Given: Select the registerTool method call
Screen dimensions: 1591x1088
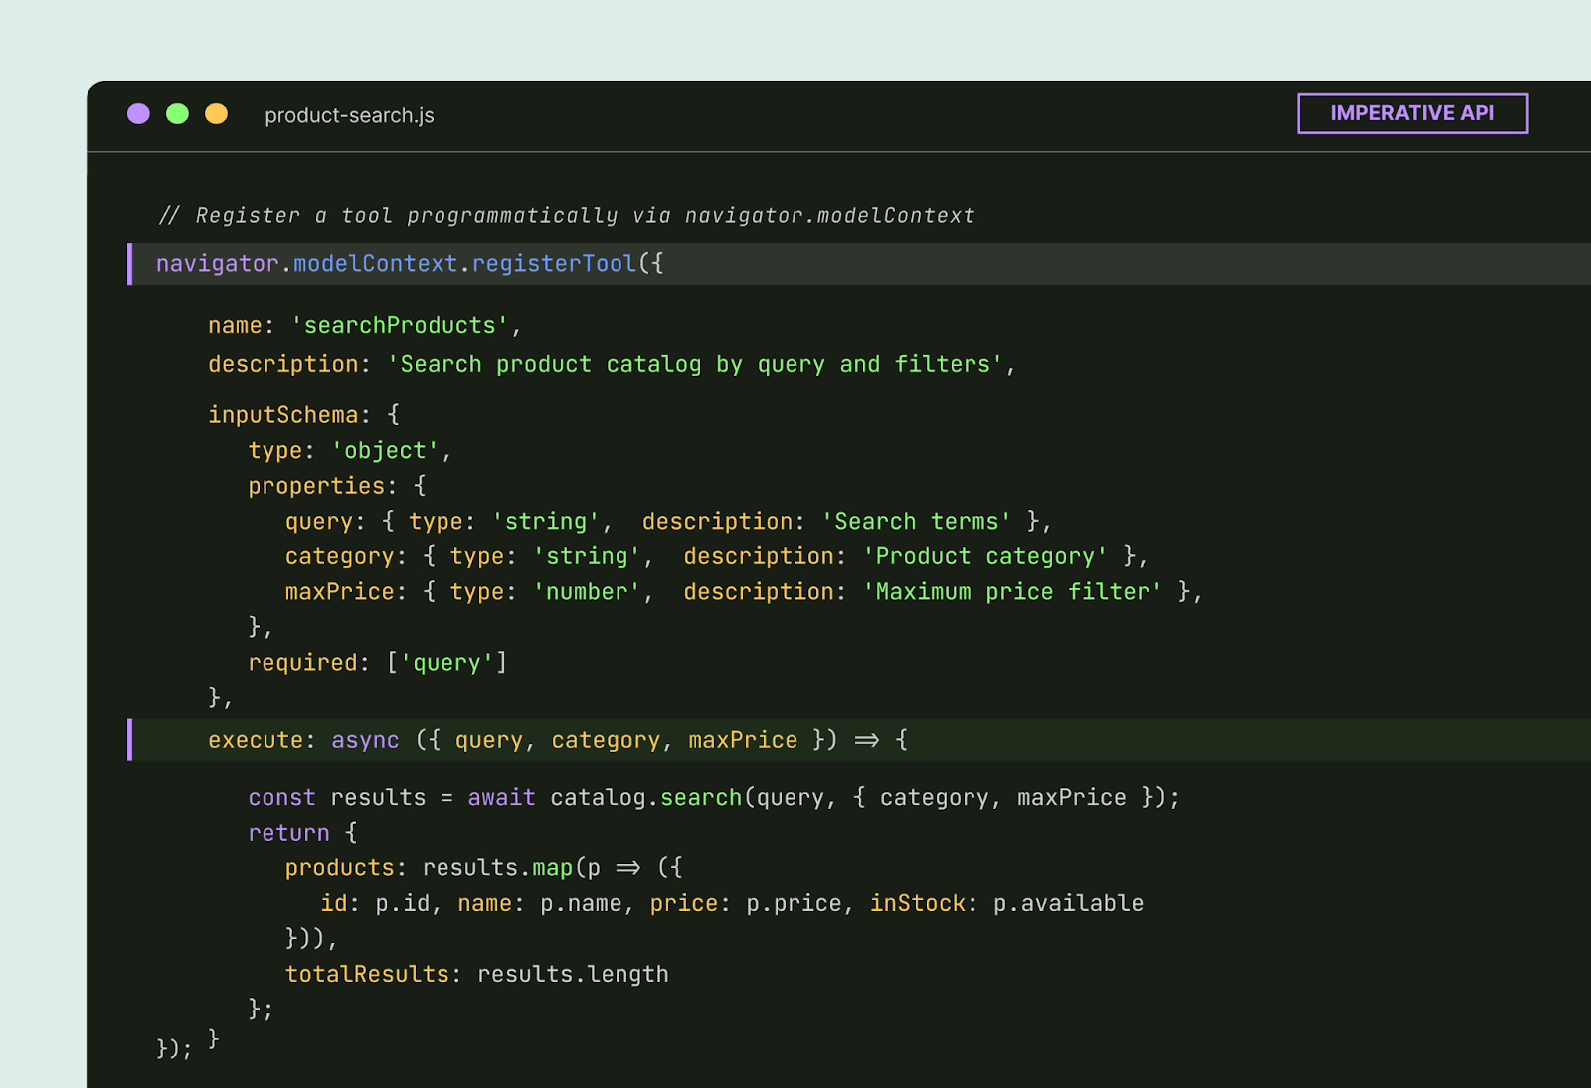Looking at the screenshot, I should click(554, 263).
